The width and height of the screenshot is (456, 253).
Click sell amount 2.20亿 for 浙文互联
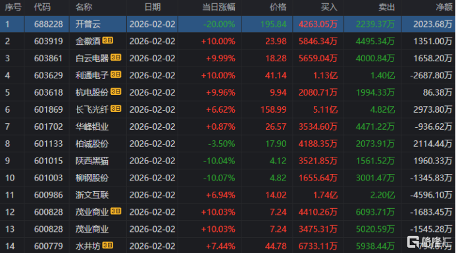pyautogui.click(x=382, y=195)
